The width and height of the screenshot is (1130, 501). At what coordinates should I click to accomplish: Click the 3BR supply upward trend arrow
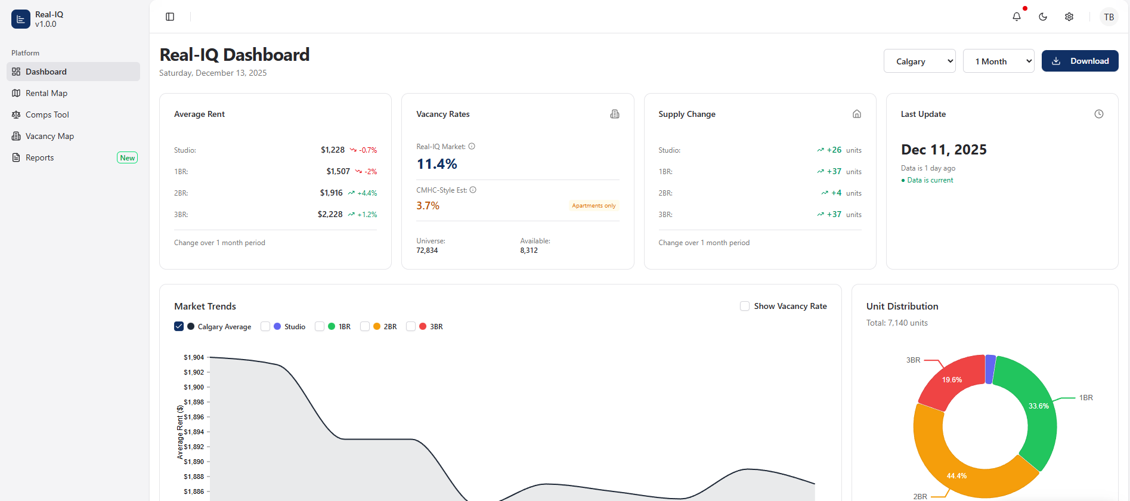pyautogui.click(x=821, y=215)
